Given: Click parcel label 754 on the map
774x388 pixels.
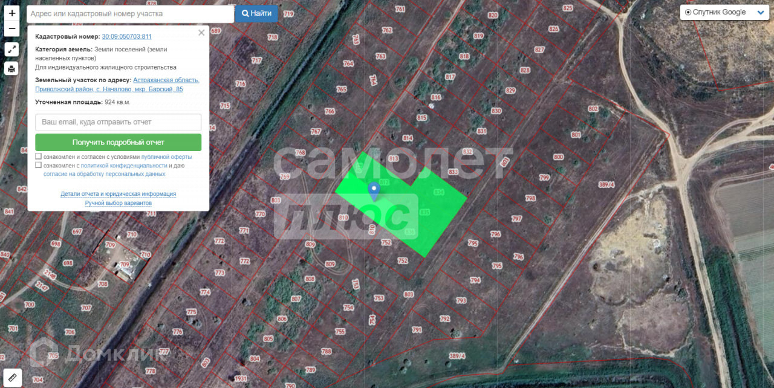Looking at the screenshot, I should (348, 308).
